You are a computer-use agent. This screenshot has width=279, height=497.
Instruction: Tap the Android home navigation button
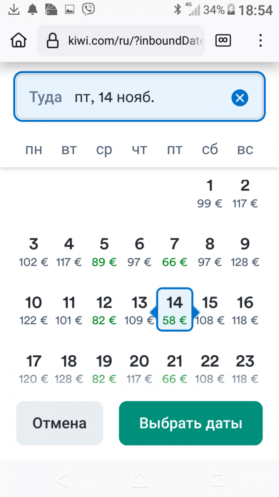point(139,480)
